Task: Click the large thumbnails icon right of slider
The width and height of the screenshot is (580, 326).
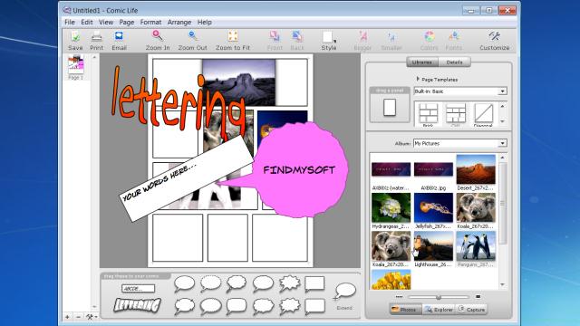Action: (x=478, y=296)
